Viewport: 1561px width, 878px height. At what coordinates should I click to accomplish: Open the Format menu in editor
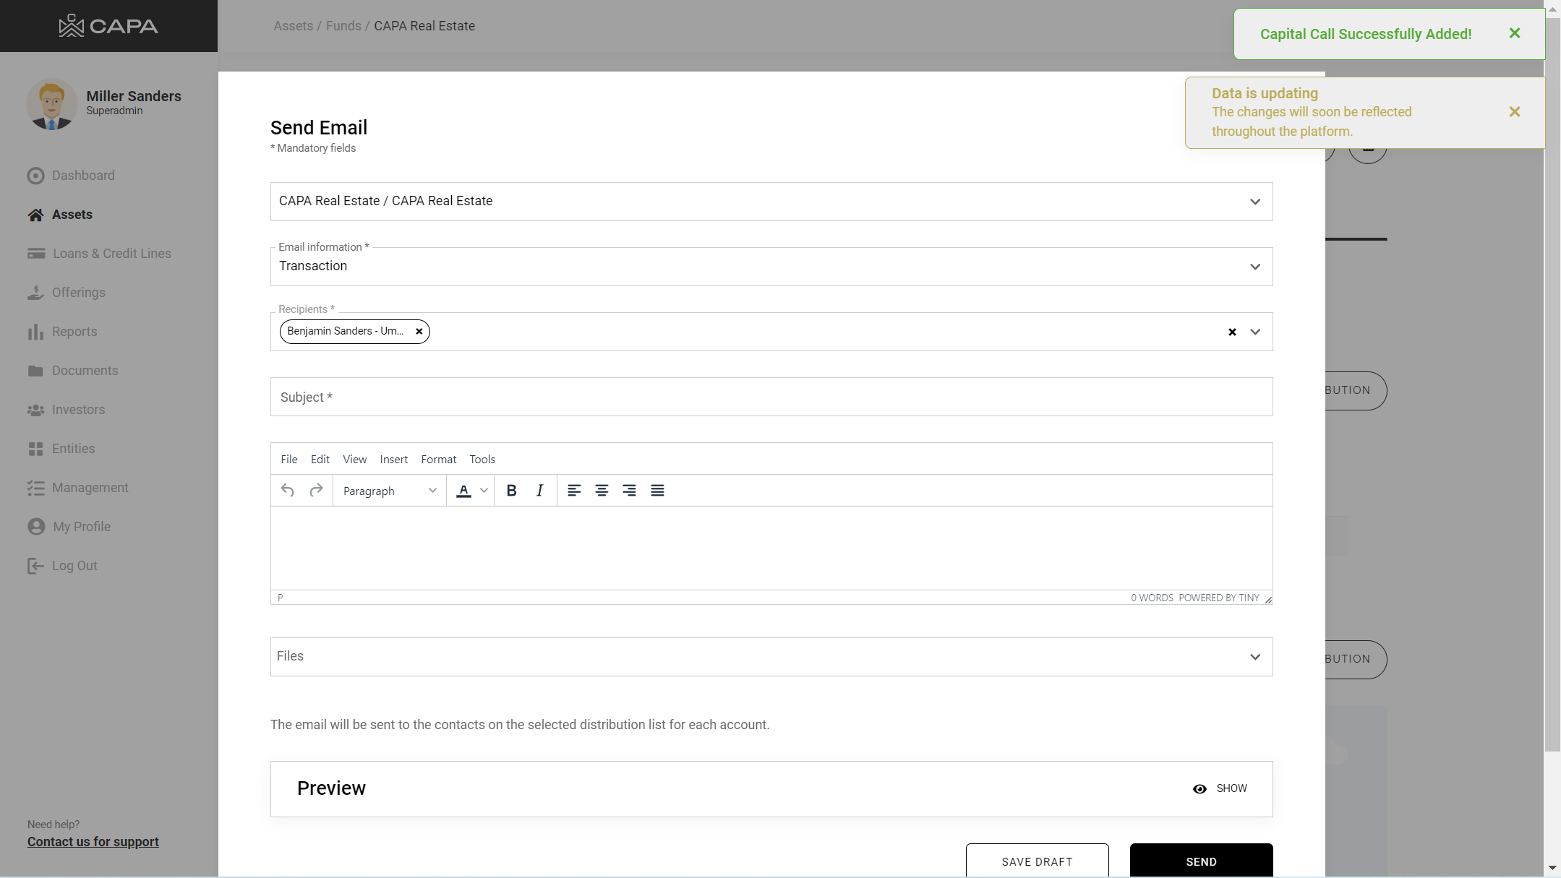click(438, 460)
